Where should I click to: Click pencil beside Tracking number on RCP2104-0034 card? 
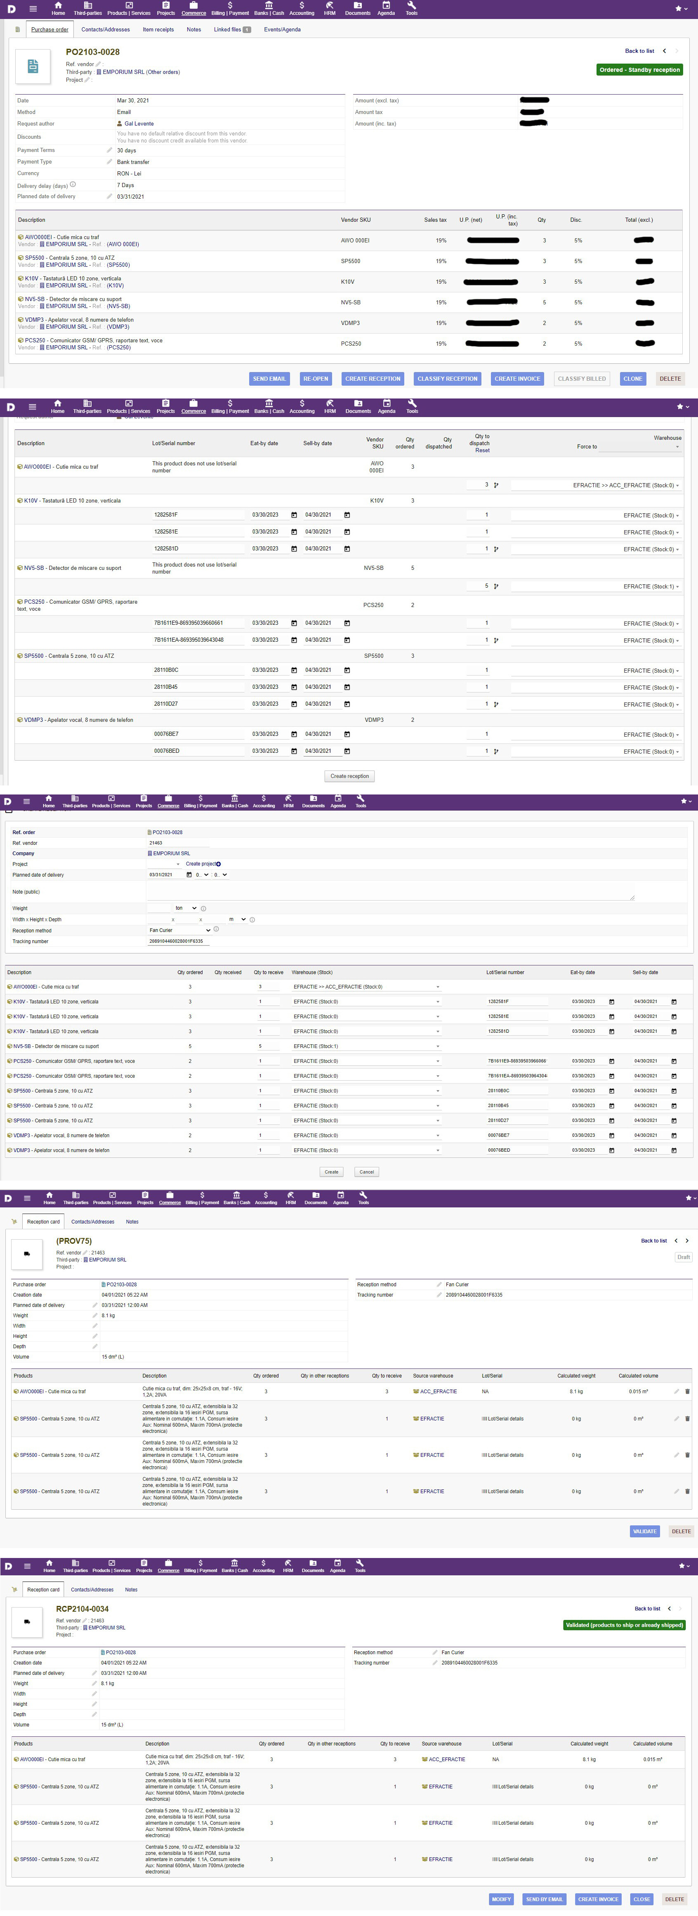coord(435,1662)
